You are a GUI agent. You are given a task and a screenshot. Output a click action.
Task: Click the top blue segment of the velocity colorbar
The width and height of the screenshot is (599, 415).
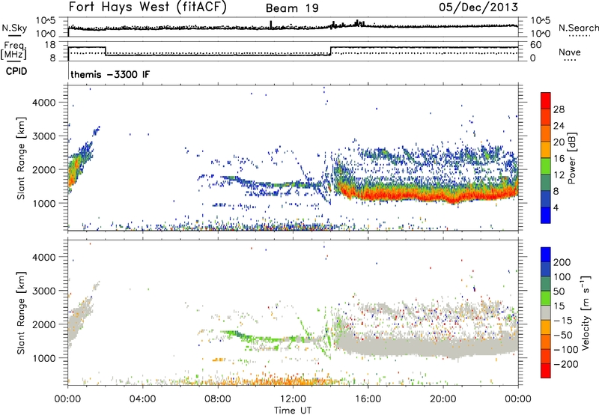coord(546,255)
